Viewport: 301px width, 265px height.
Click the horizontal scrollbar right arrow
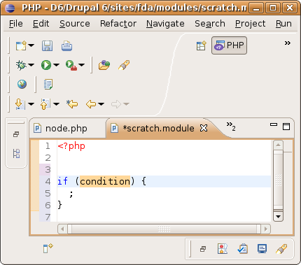[266, 229]
